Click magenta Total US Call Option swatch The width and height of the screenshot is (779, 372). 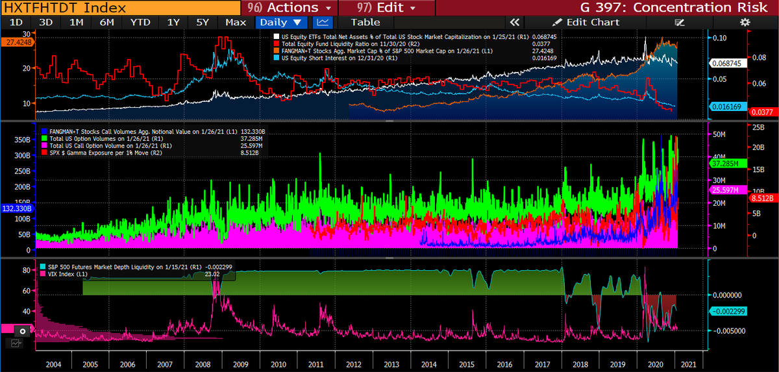[x=44, y=145]
